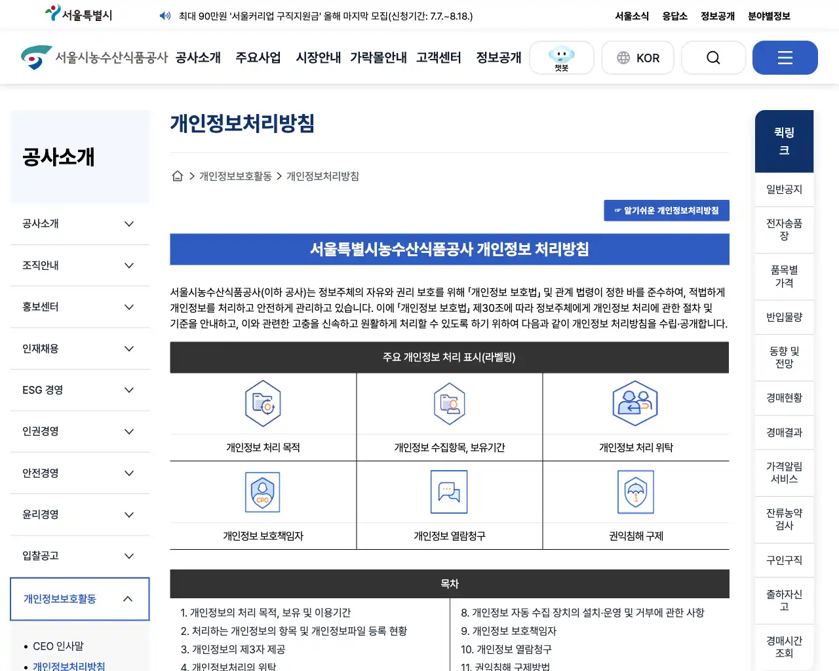Click the 개인정보 보호책임자 CPO icon
Screen dimensions: 839x671
coord(263,492)
